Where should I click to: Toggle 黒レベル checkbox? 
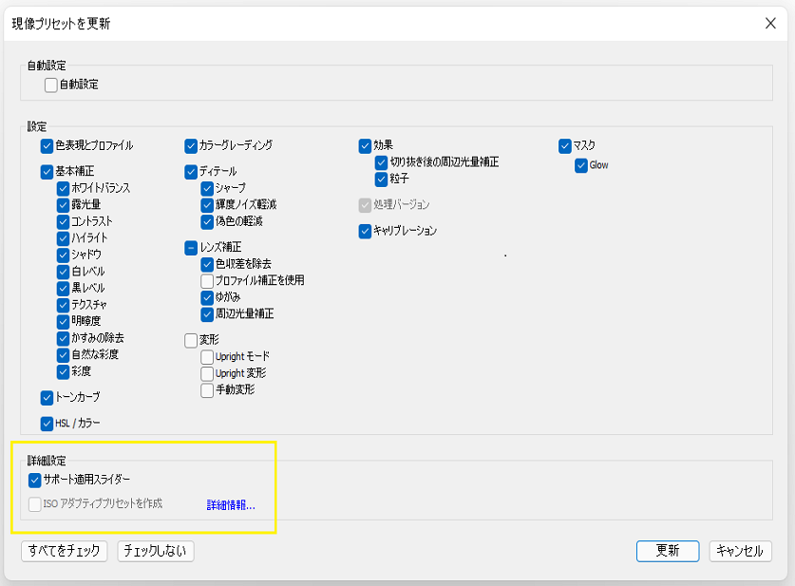(63, 289)
